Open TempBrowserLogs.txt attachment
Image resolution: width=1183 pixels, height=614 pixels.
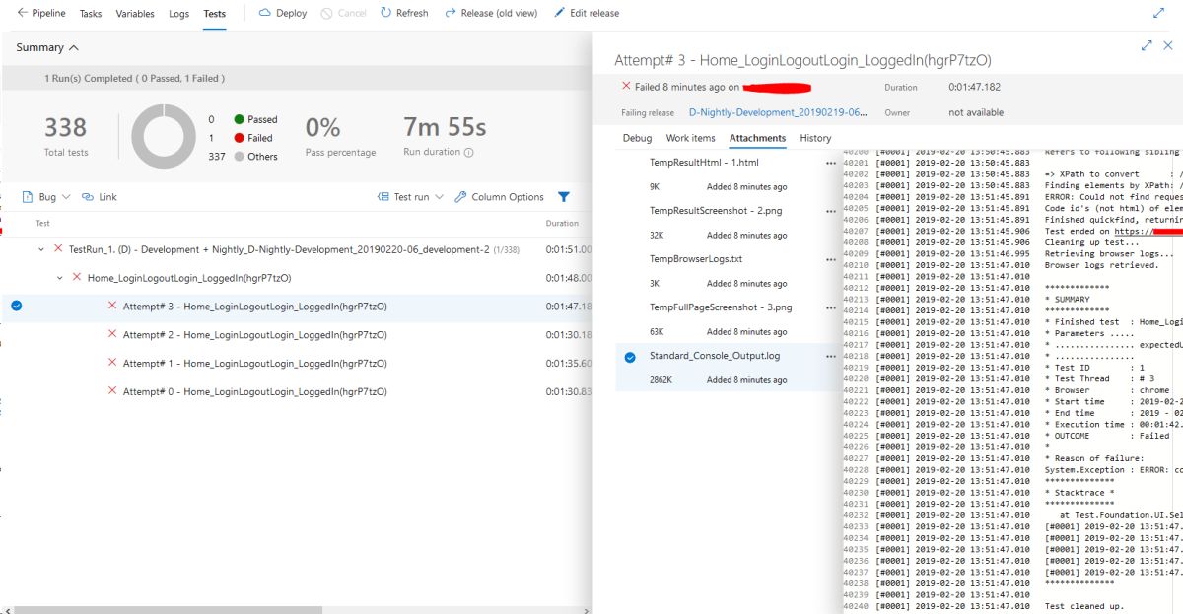[x=696, y=259]
